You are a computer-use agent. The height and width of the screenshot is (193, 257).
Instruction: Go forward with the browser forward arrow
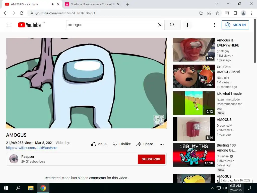[14, 13]
